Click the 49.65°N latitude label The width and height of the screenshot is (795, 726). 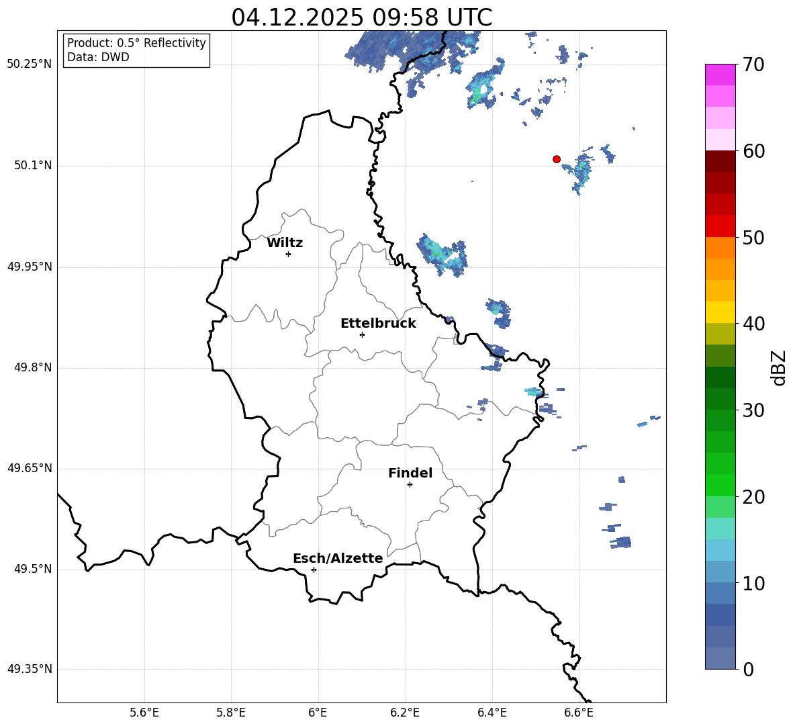click(30, 468)
